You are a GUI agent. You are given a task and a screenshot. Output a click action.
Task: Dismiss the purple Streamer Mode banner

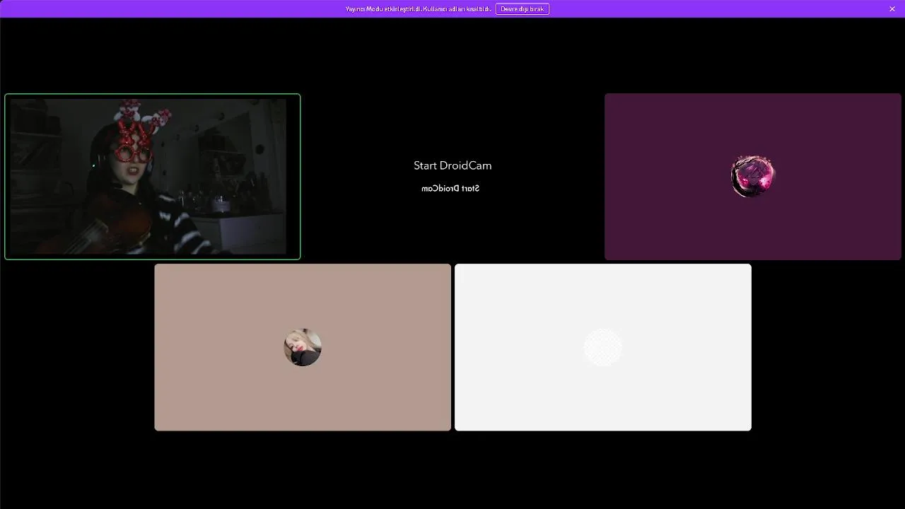pyautogui.click(x=892, y=8)
